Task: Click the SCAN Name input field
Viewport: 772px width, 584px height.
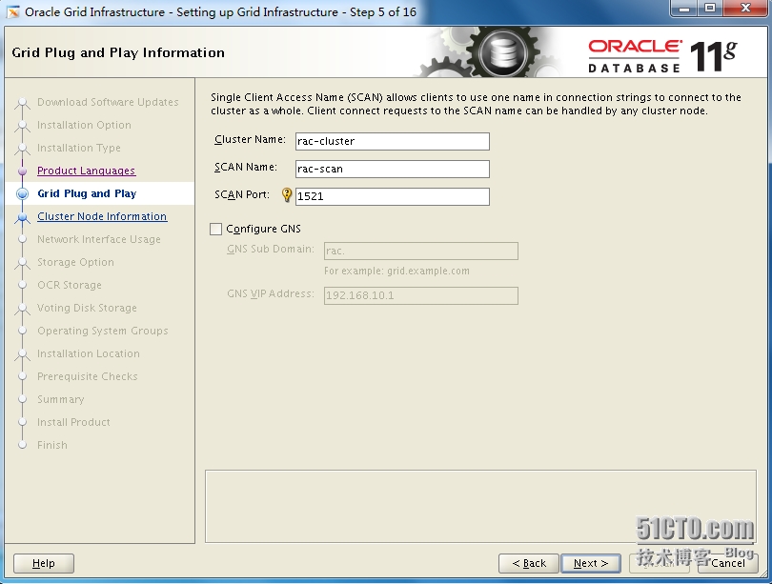Action: (x=393, y=169)
